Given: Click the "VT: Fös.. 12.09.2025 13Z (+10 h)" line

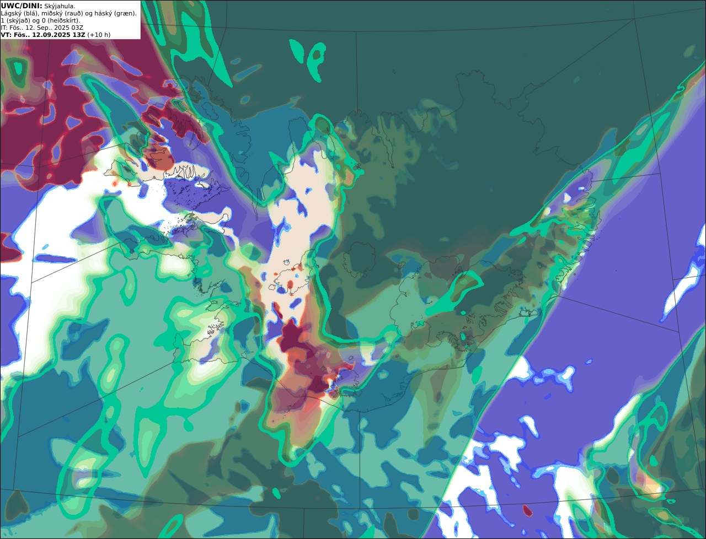Looking at the screenshot, I should (x=56, y=35).
